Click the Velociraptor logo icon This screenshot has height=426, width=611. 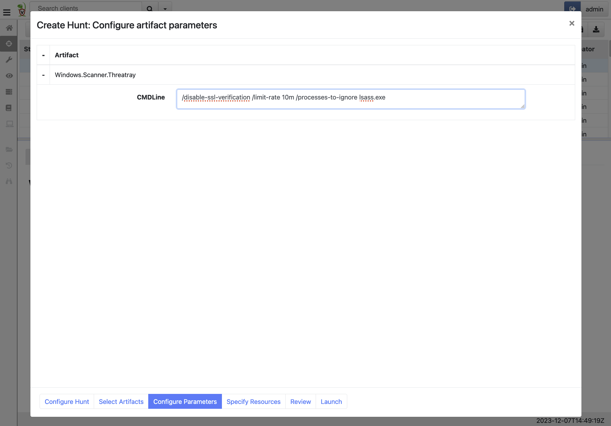22,10
